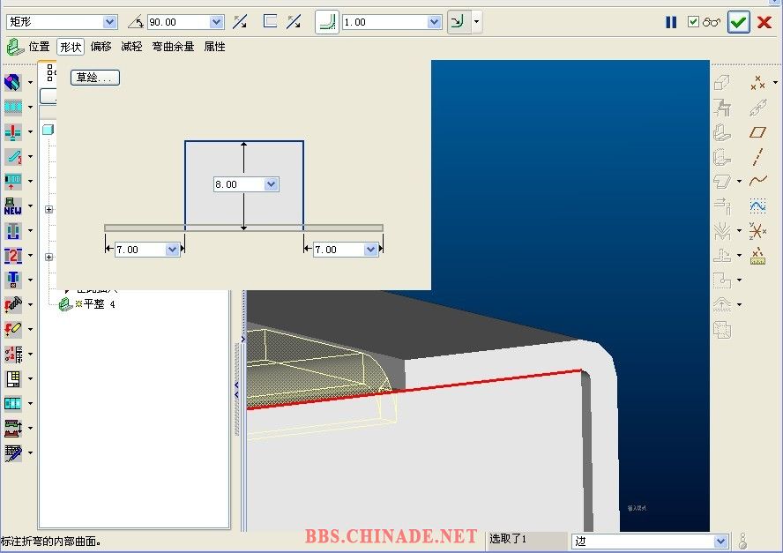Click the datum points tool icon

(757, 83)
